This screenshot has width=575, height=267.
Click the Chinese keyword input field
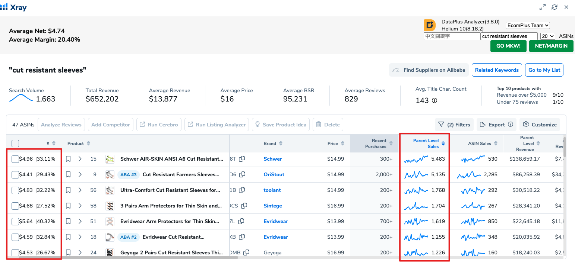coord(452,36)
